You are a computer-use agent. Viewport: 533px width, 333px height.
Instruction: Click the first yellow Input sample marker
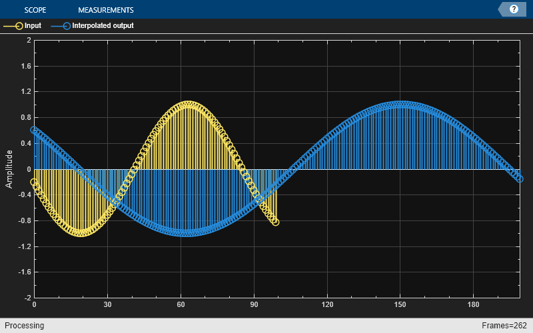point(35,182)
